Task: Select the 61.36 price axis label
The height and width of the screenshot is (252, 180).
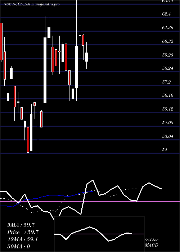Action: click(x=168, y=28)
